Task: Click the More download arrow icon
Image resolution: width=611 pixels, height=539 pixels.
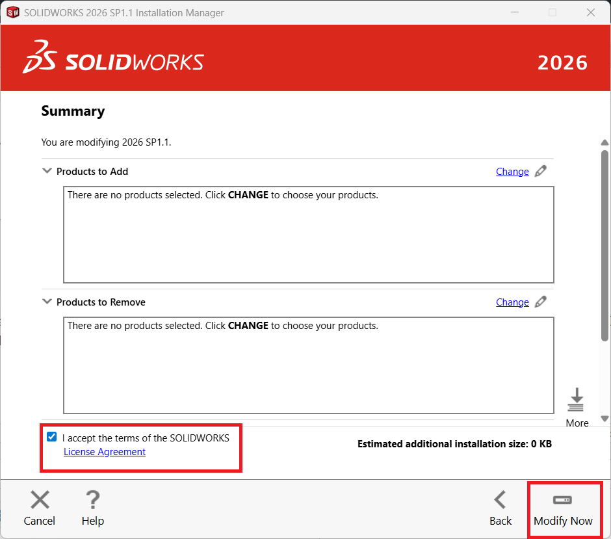Action: pyautogui.click(x=576, y=400)
